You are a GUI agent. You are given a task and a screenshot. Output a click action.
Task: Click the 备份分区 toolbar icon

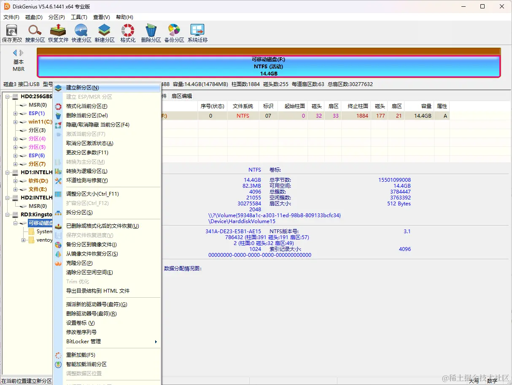click(174, 33)
